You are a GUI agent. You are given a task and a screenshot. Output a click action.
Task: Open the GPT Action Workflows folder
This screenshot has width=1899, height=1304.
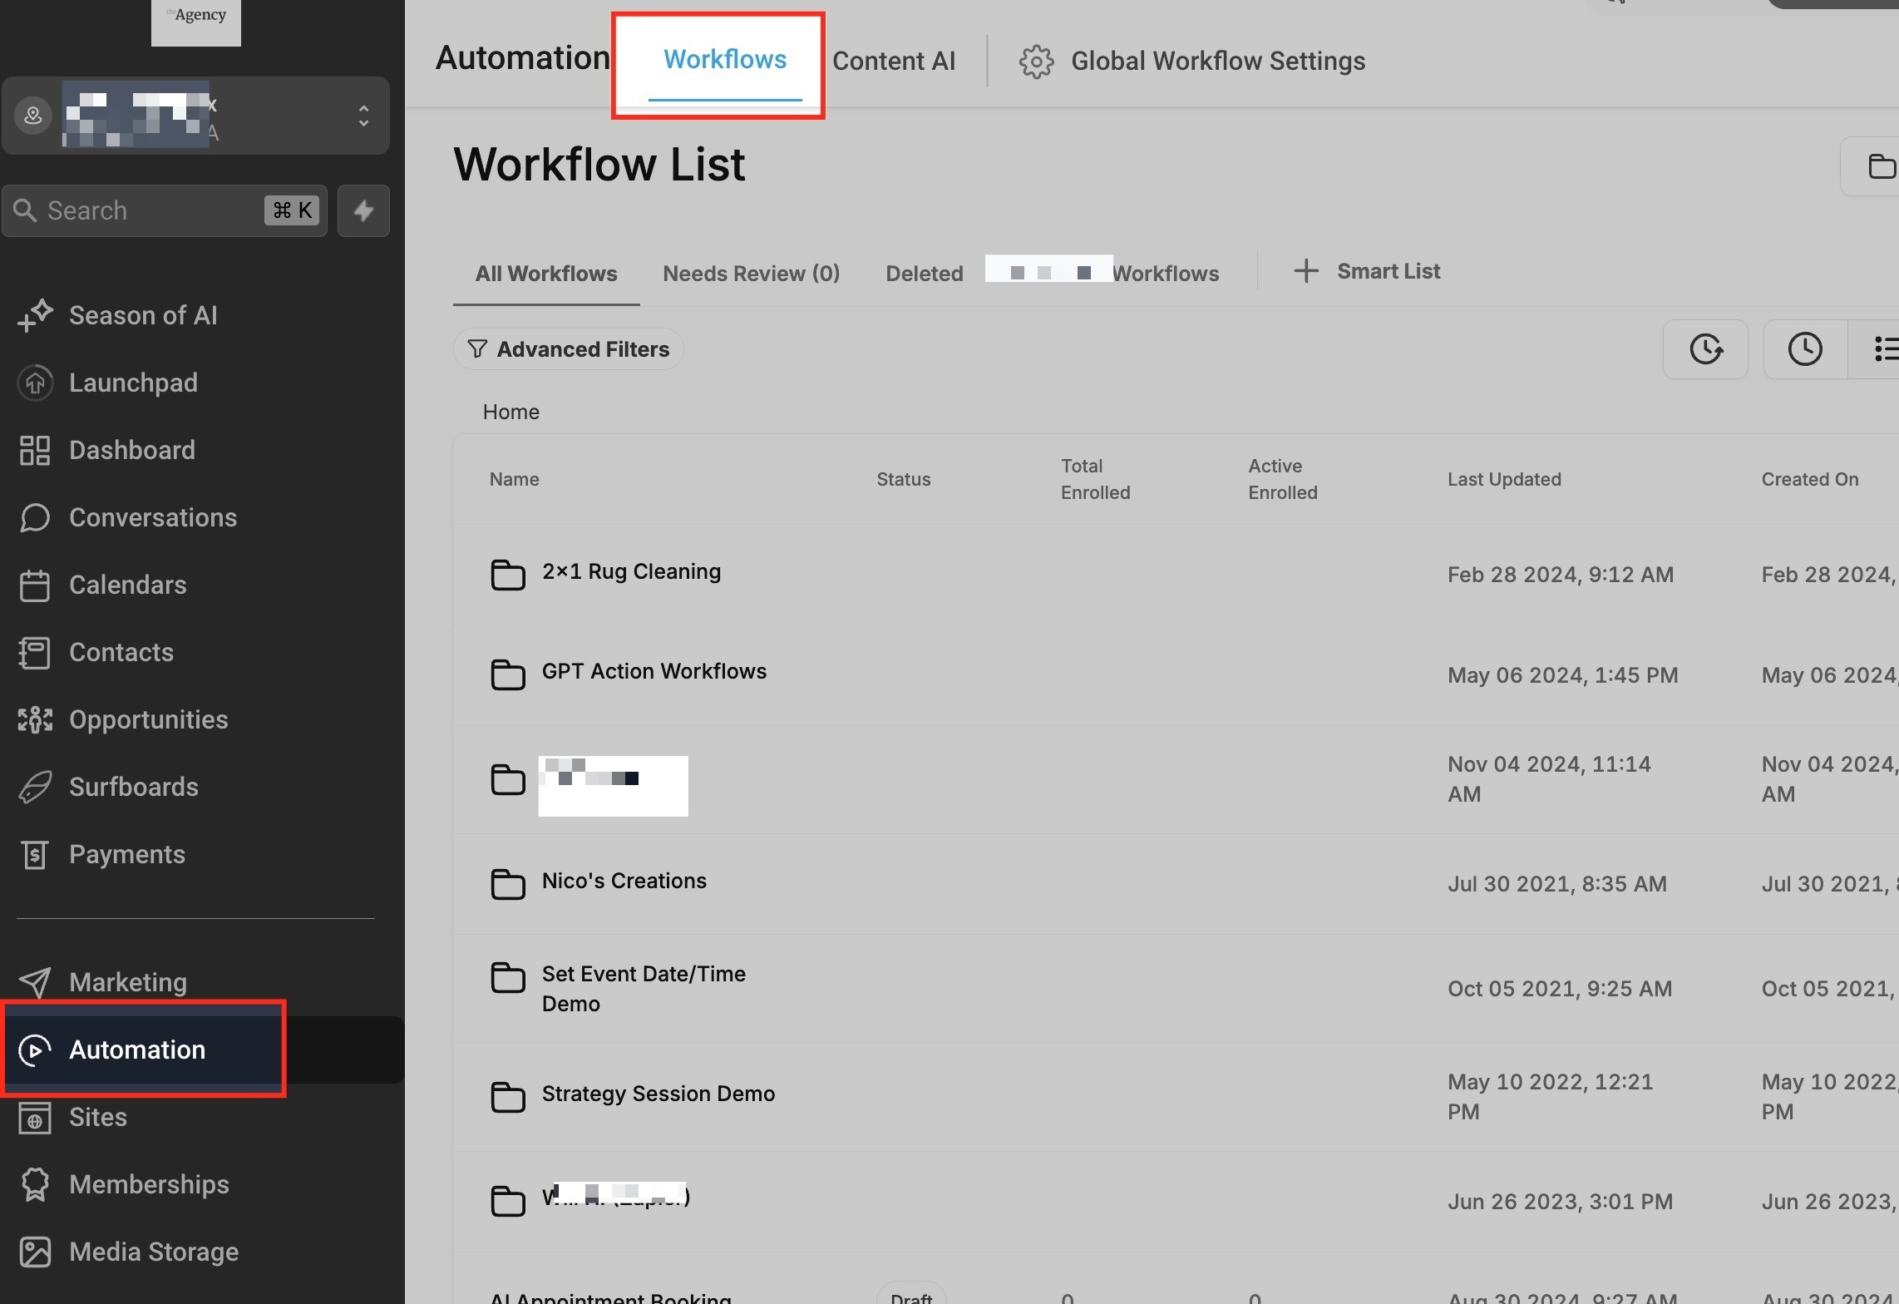654,672
